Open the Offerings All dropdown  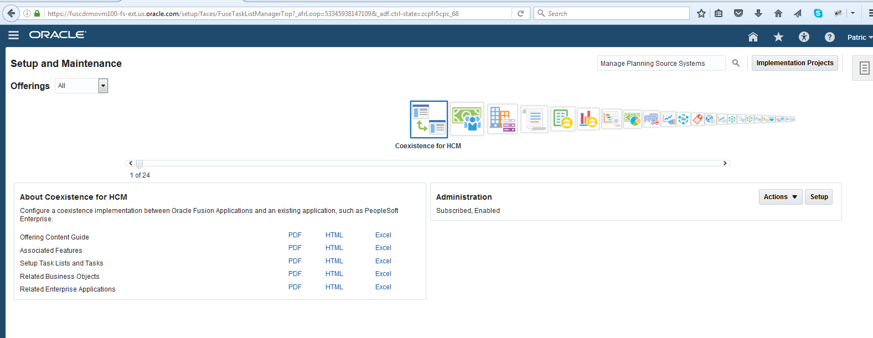[x=103, y=86]
